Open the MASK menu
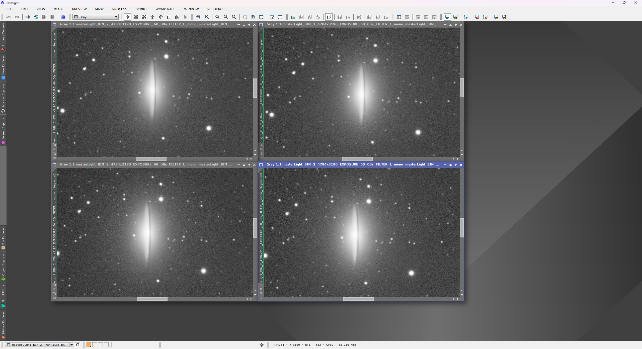 (99, 9)
